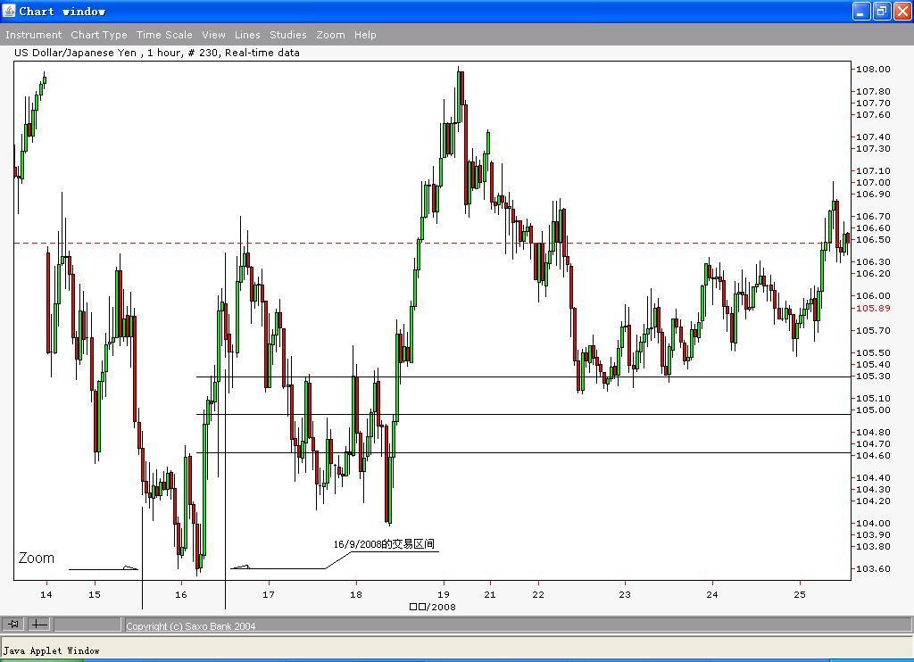The height and width of the screenshot is (662, 914).
Task: Open the Zoom menu in the menu bar
Action: pos(330,35)
